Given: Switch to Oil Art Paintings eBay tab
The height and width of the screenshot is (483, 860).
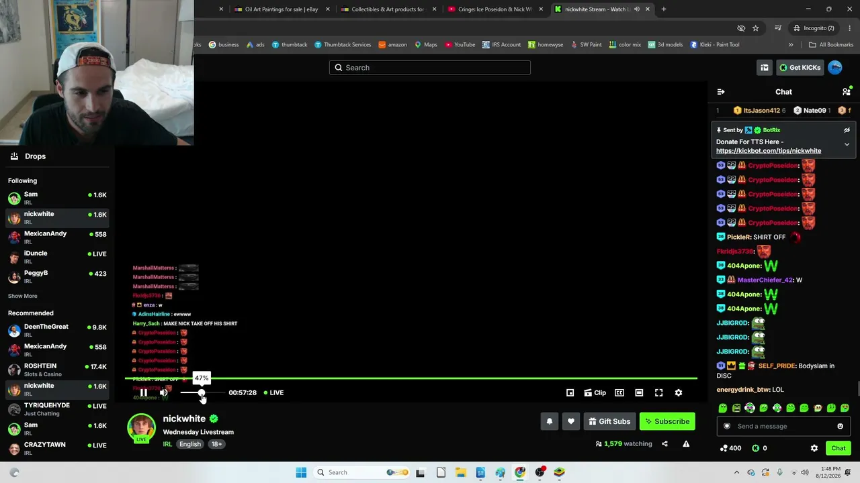Looking at the screenshot, I should click(x=282, y=9).
